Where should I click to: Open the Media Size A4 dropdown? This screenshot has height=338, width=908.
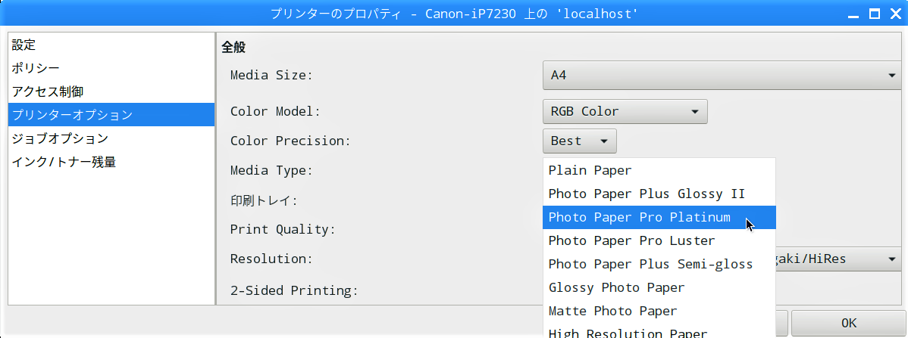tap(722, 75)
